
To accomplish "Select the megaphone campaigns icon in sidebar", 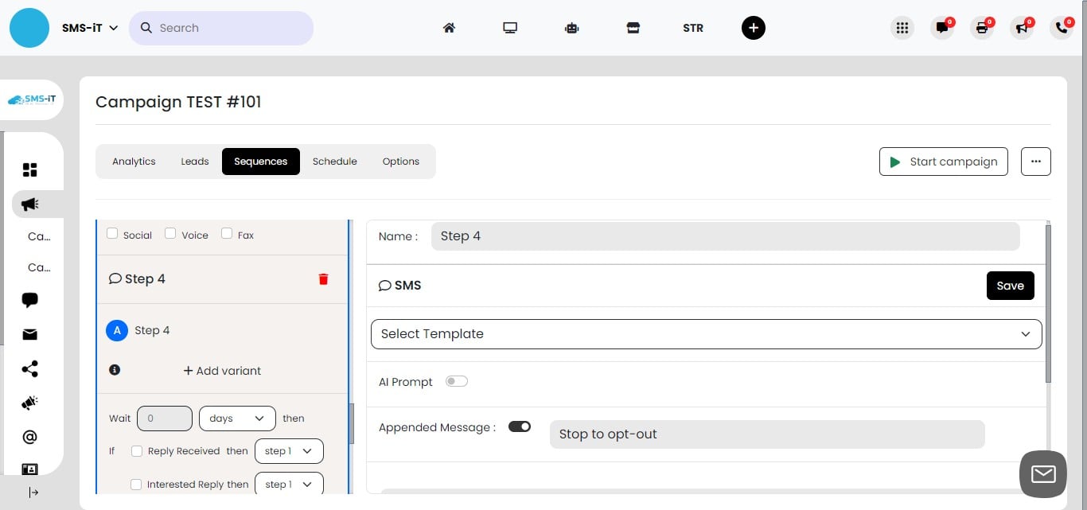I will (29, 204).
